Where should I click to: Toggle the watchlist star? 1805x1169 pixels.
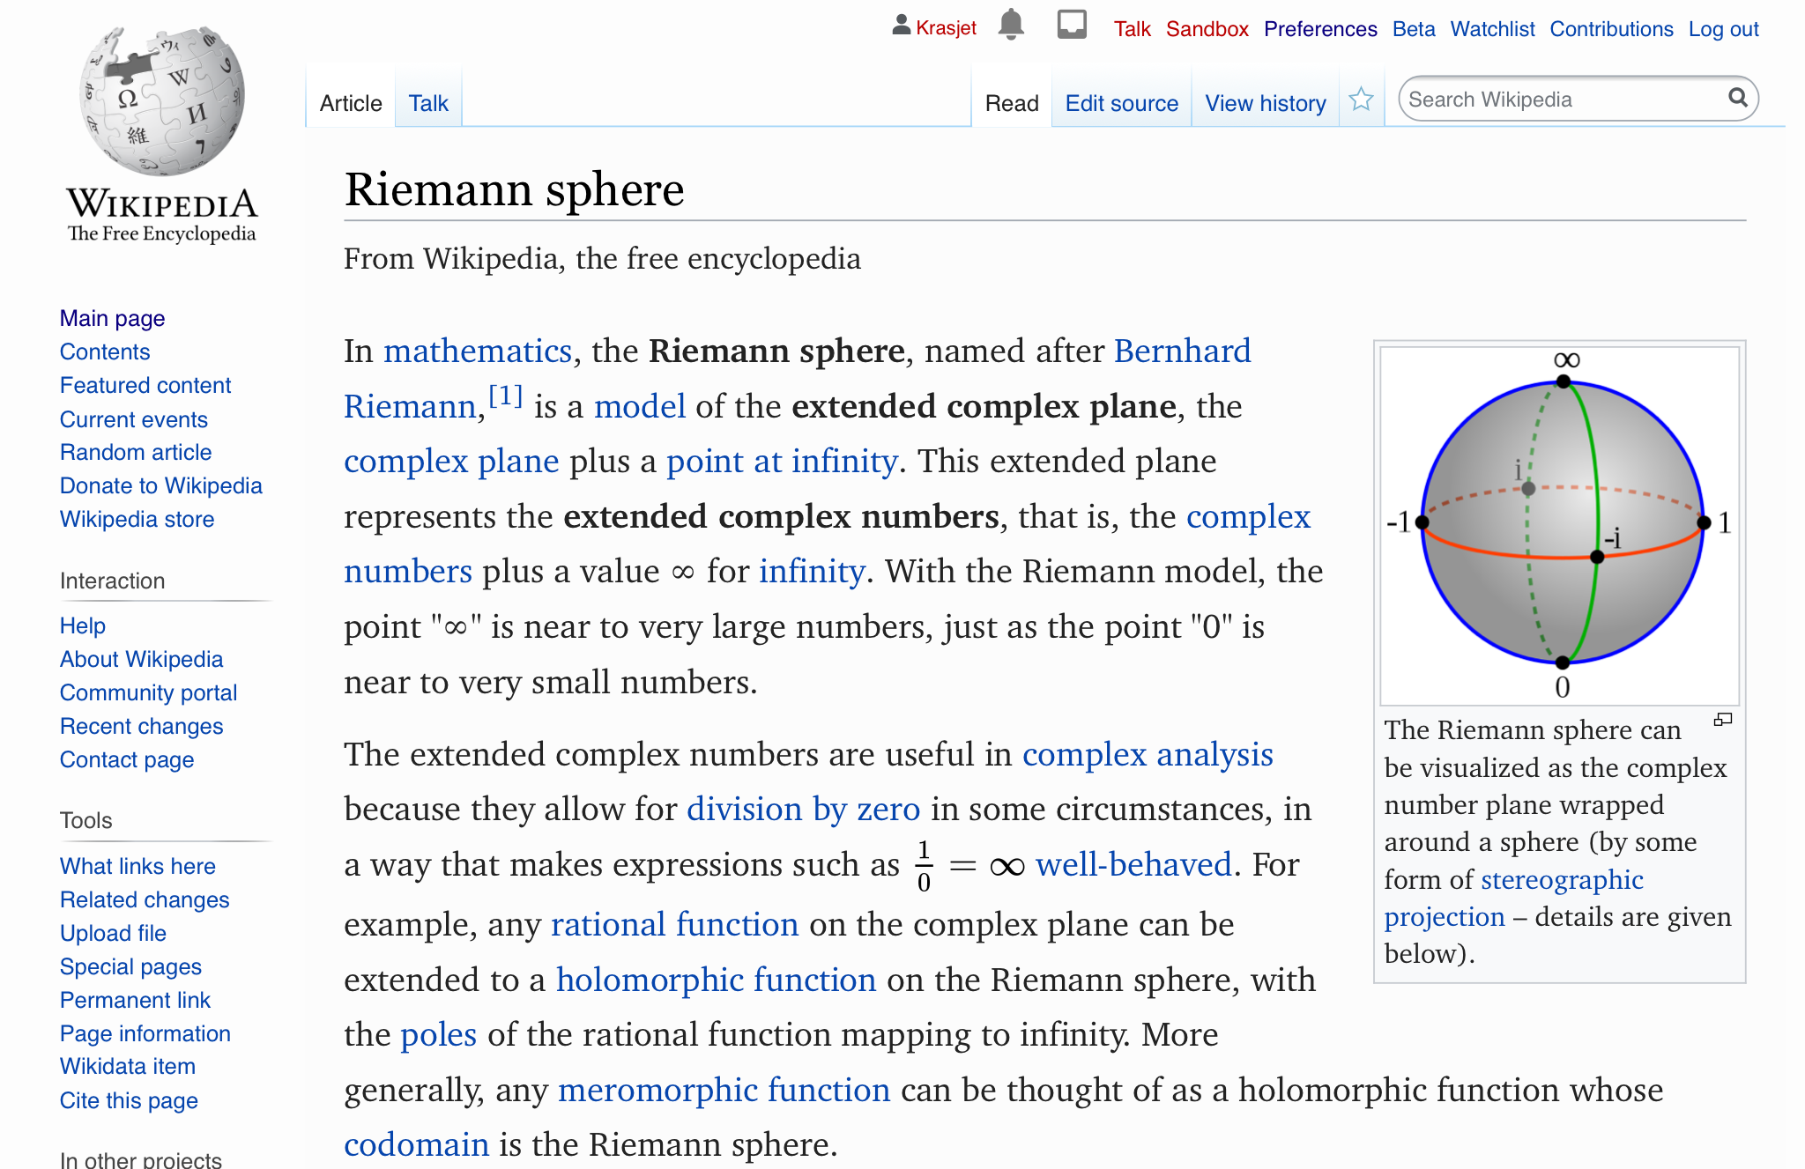click(x=1361, y=100)
